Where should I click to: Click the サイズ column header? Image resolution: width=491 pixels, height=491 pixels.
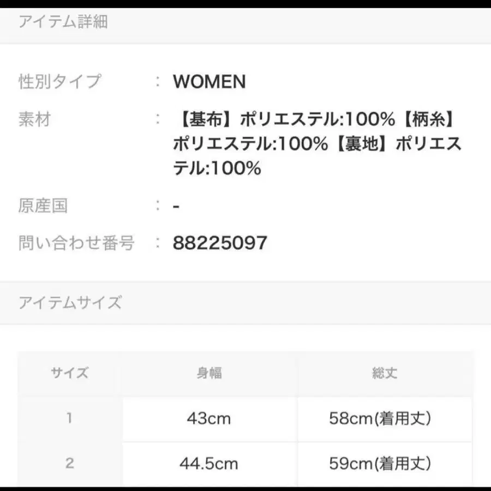pyautogui.click(x=70, y=374)
